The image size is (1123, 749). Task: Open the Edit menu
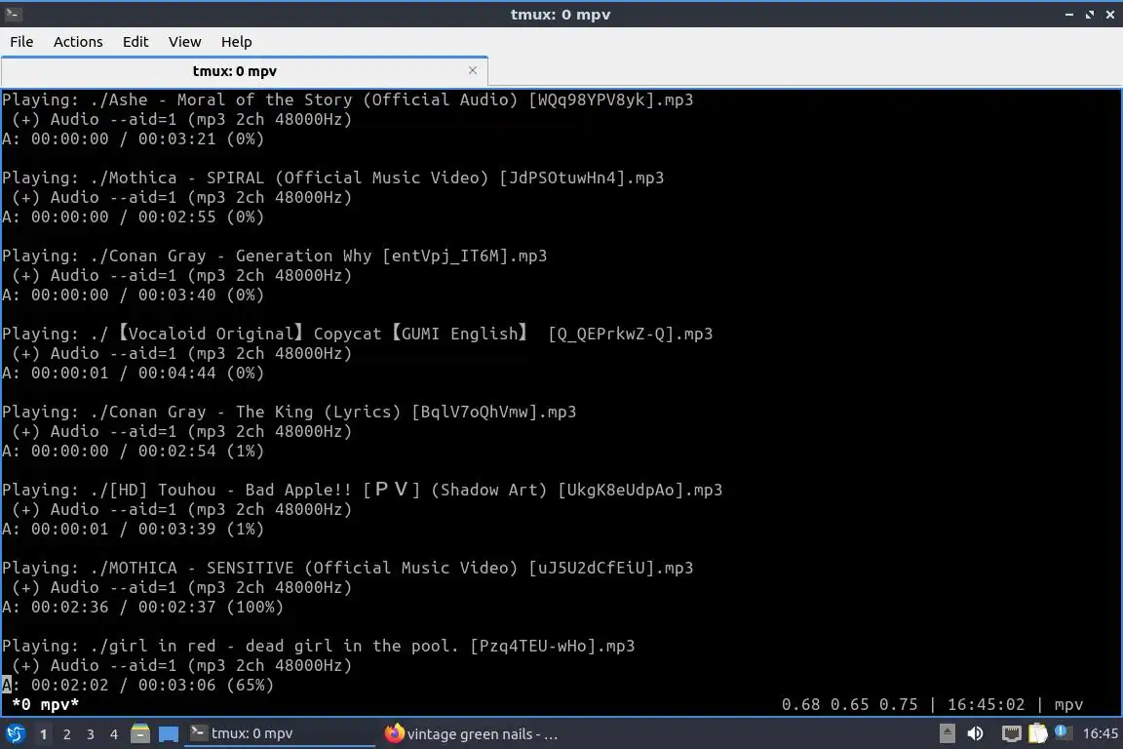(136, 42)
